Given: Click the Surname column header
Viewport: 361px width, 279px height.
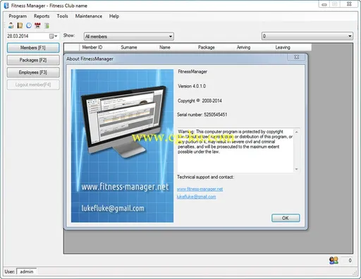Looking at the screenshot, I should tap(129, 47).
